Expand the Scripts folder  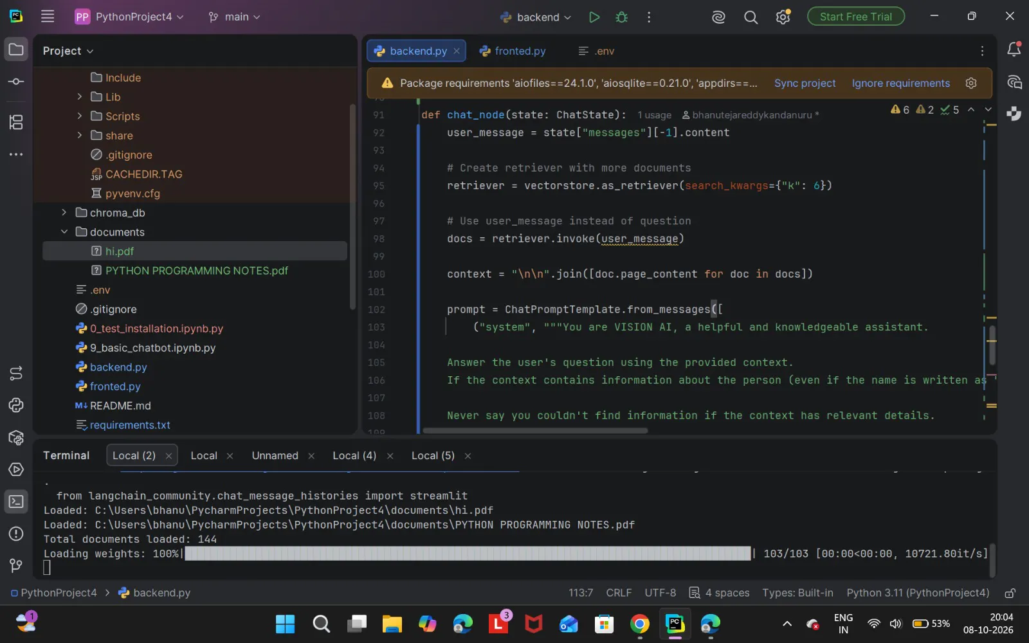pos(80,116)
